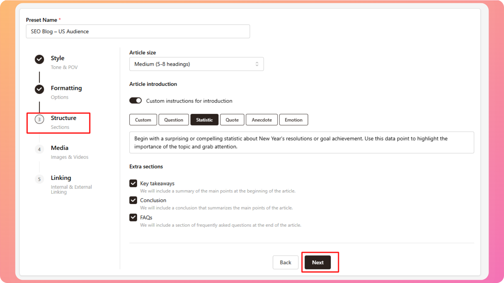
Task: Open the Media step in sidebar
Action: pyautogui.click(x=60, y=148)
